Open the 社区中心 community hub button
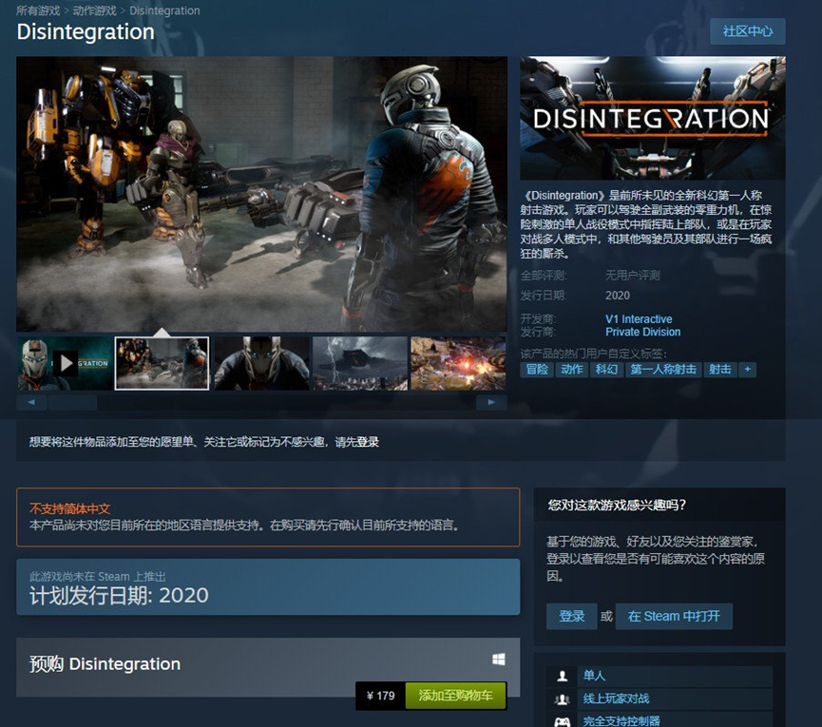 pos(748,31)
